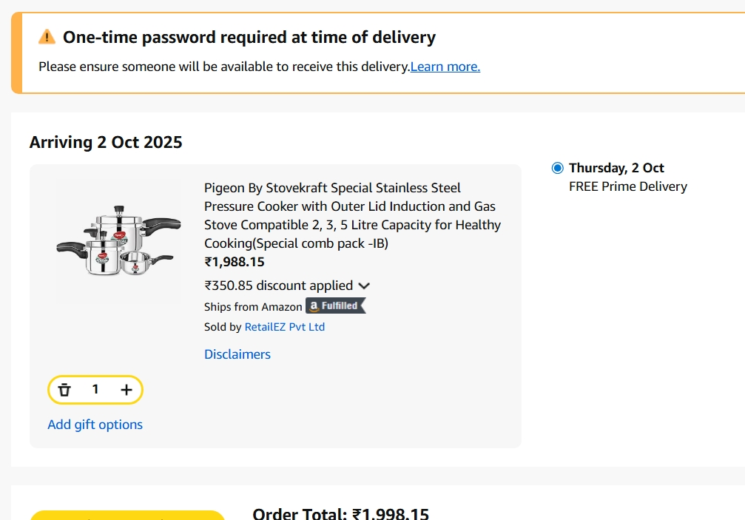This screenshot has width=745, height=520.
Task: Click the quantity value showing 1
Action: [95, 389]
